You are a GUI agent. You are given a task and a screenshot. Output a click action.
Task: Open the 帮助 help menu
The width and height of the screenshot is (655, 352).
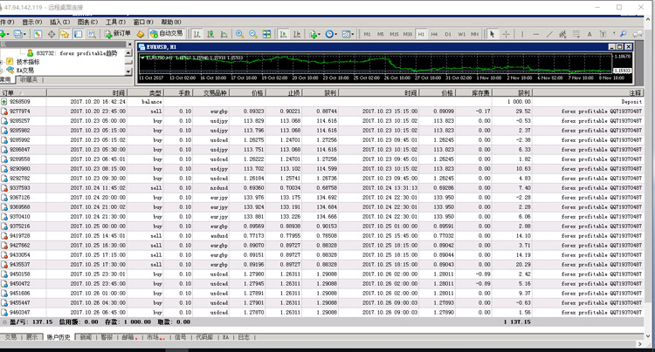point(171,22)
